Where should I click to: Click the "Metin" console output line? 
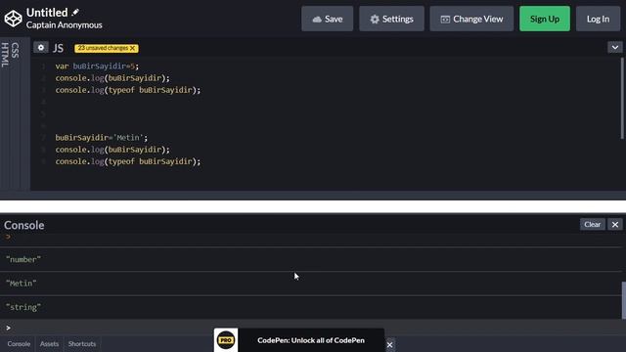pyautogui.click(x=22, y=284)
